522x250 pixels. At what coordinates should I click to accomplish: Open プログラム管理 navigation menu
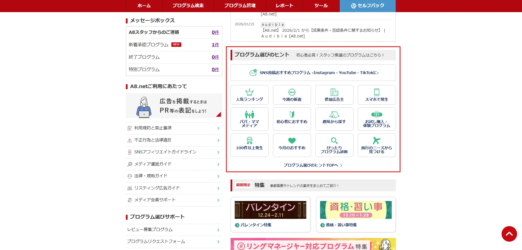(240, 6)
